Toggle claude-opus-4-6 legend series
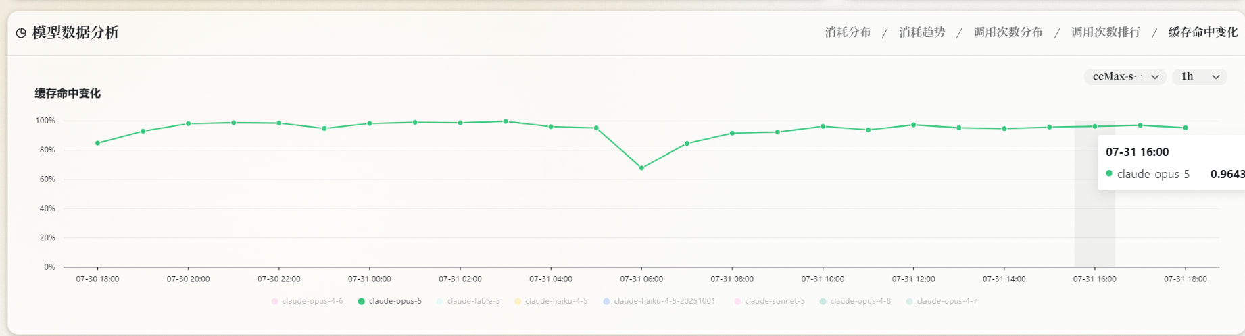 [308, 301]
